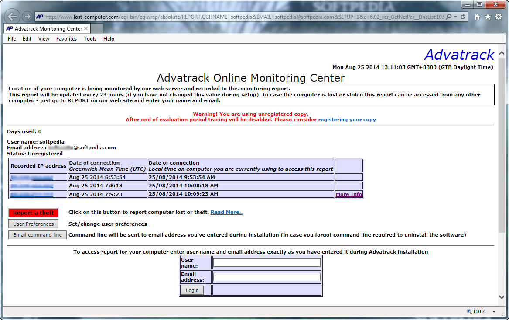The image size is (509, 320).
Task: Click the 100% zoom level indicator
Action: click(476, 312)
